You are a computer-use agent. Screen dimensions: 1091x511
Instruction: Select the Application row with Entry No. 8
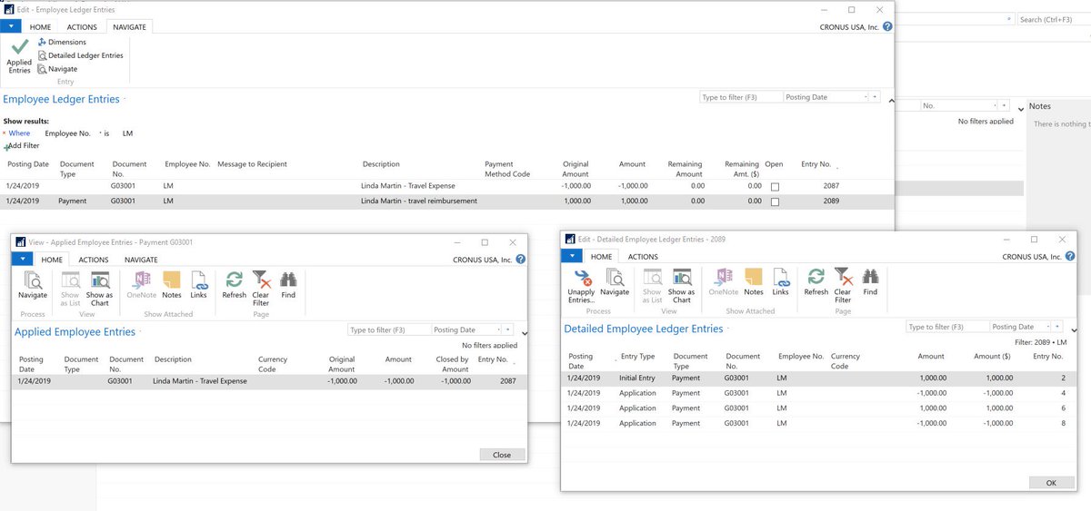(x=818, y=423)
